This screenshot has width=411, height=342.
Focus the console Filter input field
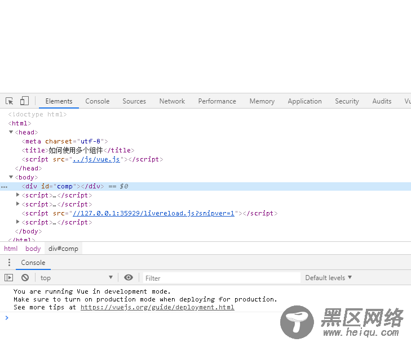222,278
